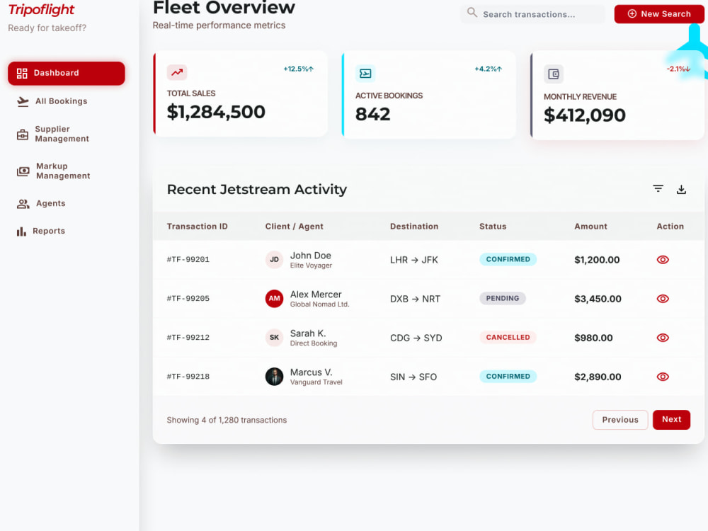Select the Total Sales value $1,284,500
The width and height of the screenshot is (708, 531).
click(x=216, y=112)
